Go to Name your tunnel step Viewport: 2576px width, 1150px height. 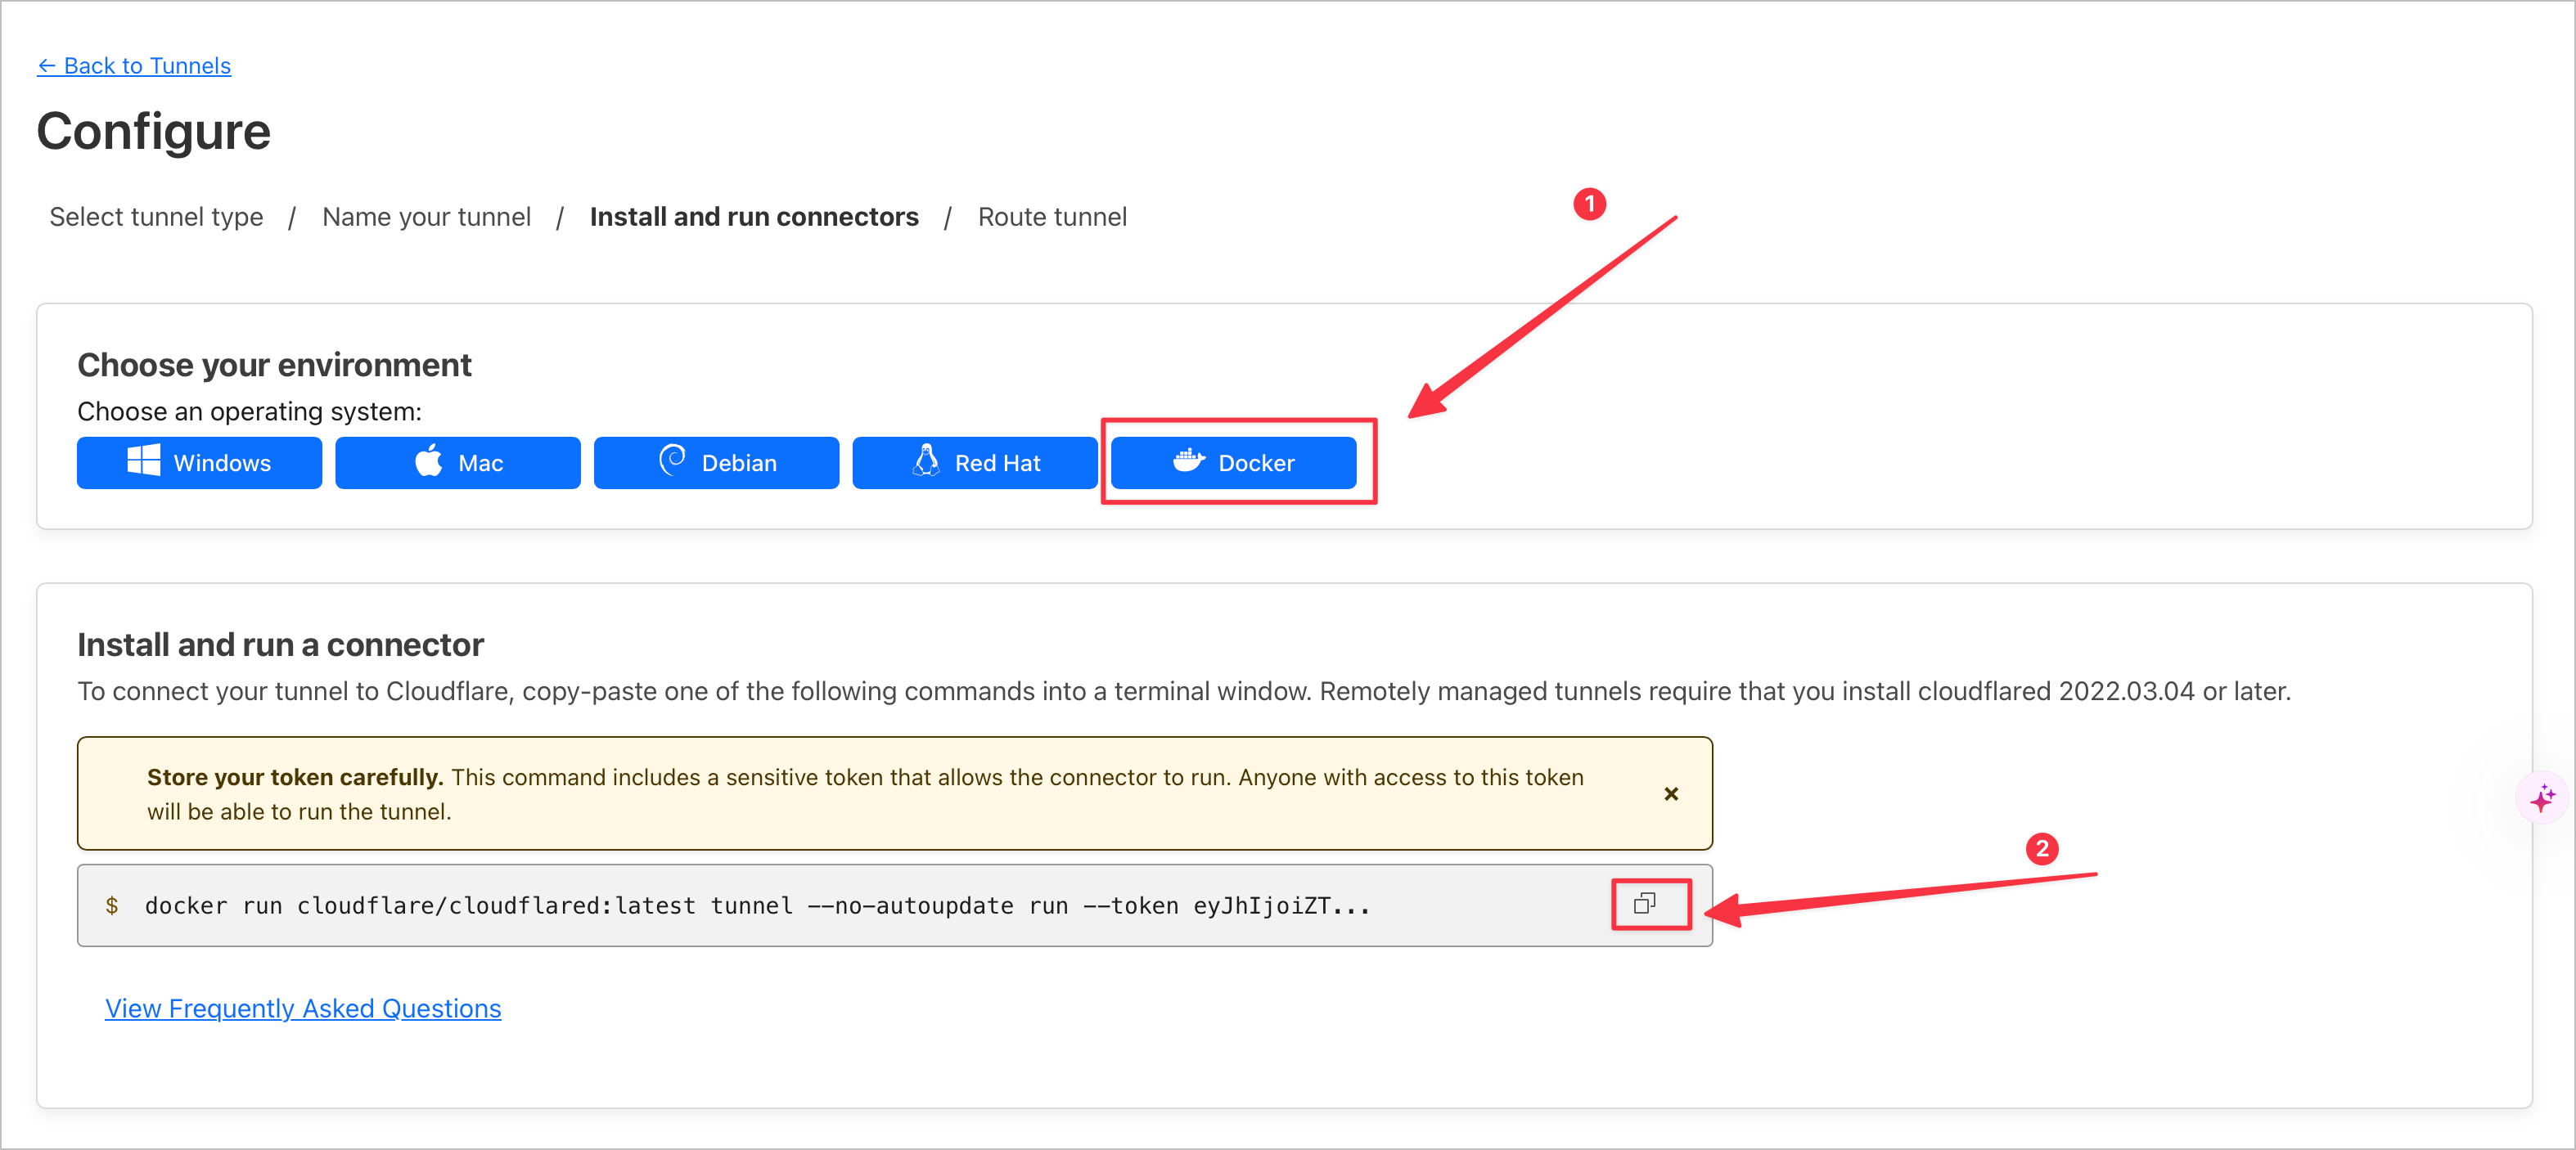coord(426,217)
